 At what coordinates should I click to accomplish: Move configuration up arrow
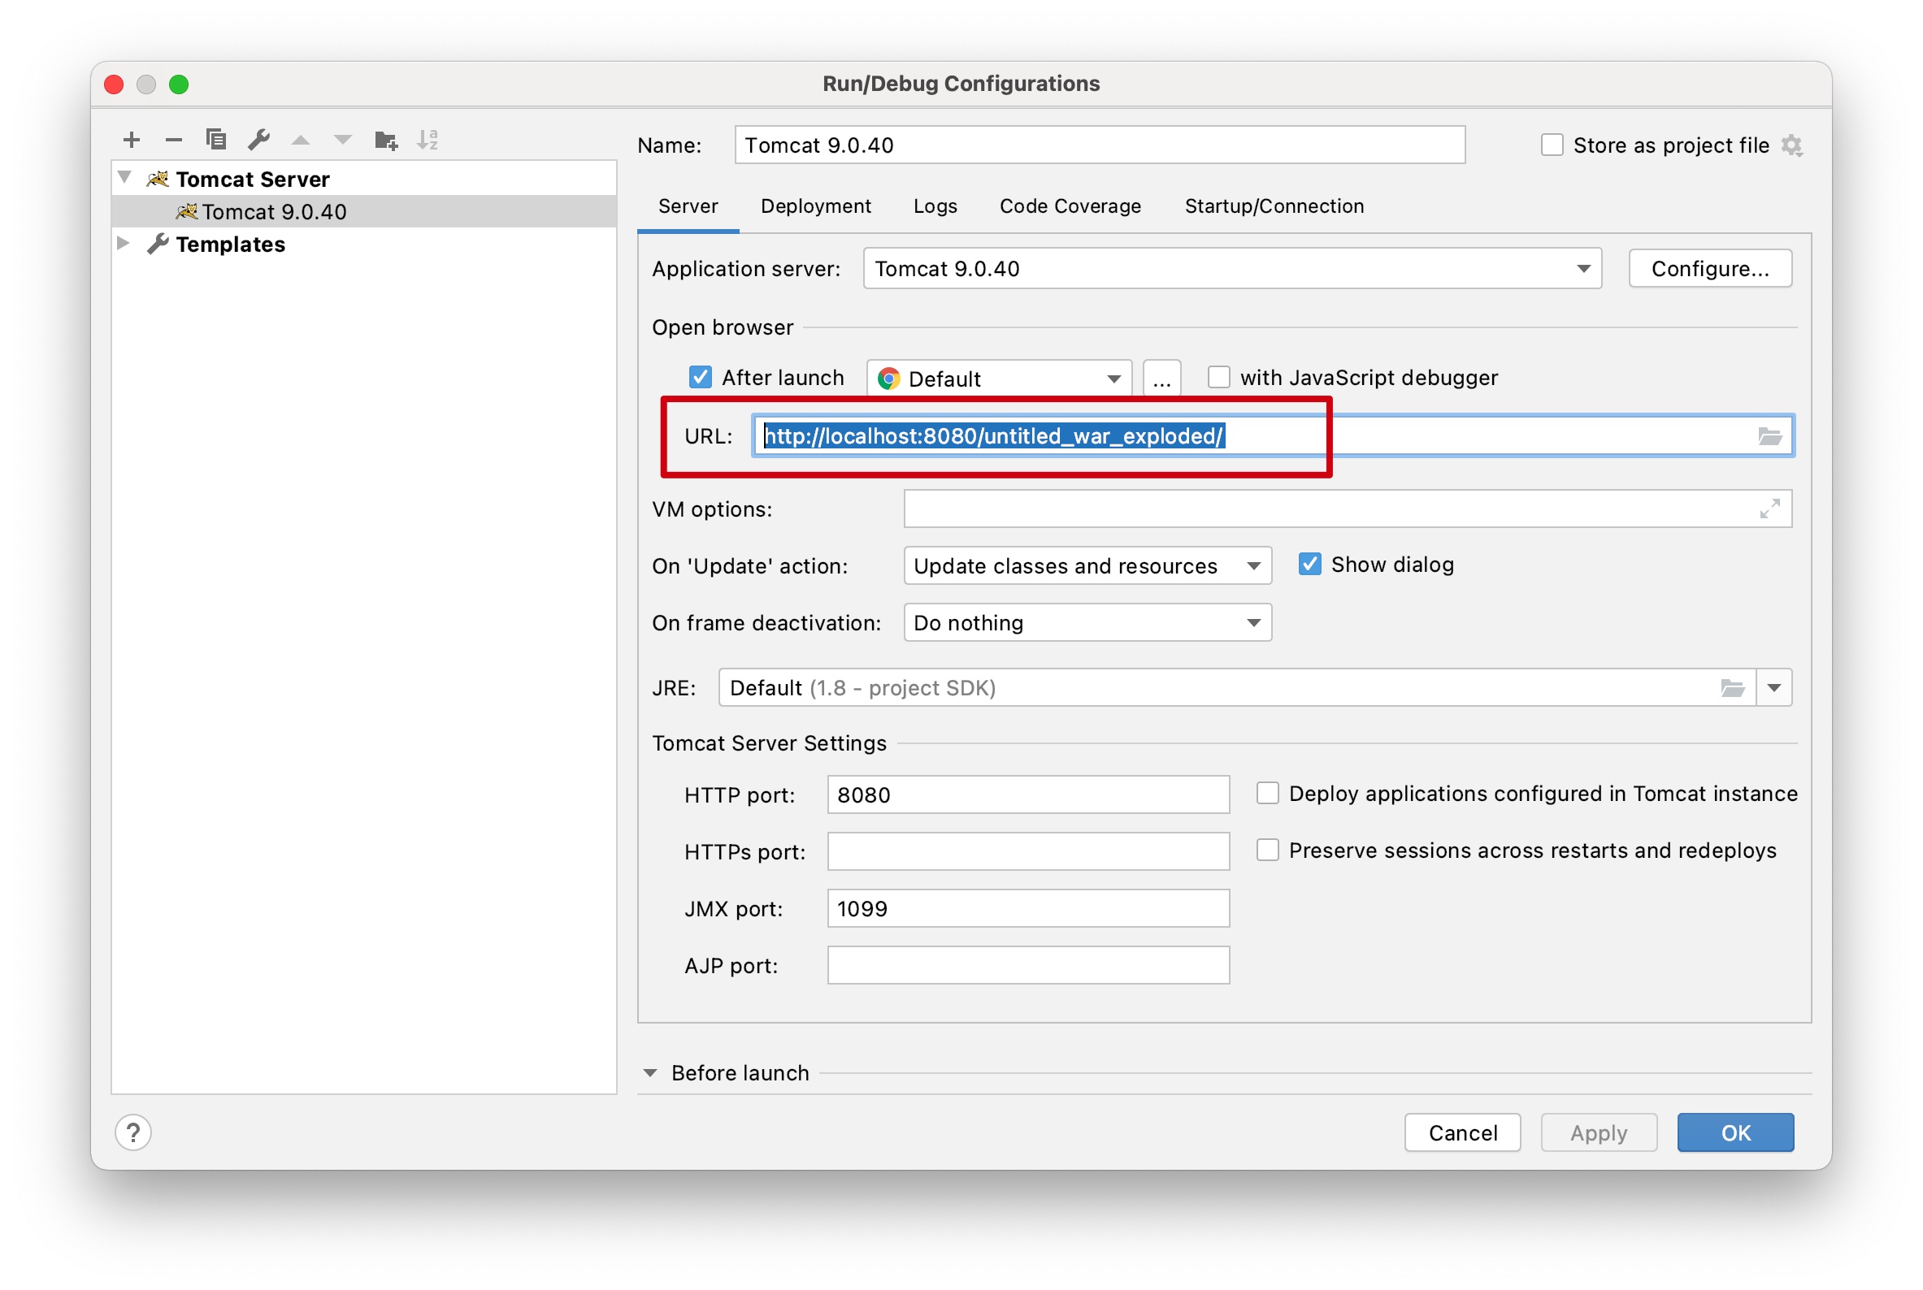point(302,140)
